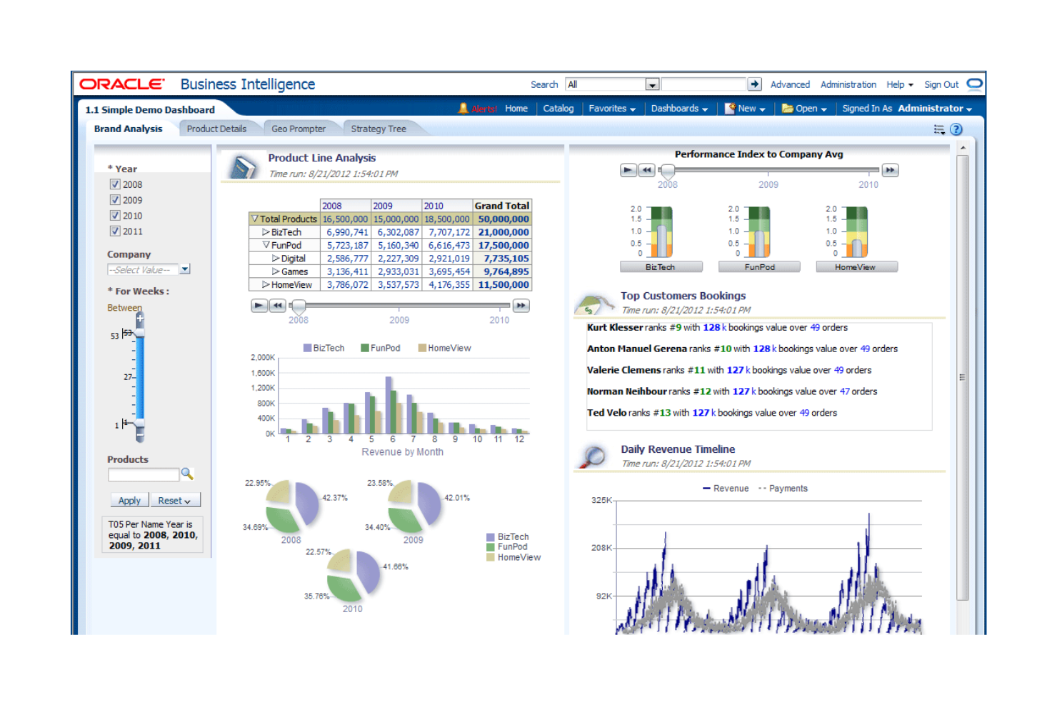Screen dimensions: 1057x705
Task: Click the Help question mark icon
Action: [956, 129]
